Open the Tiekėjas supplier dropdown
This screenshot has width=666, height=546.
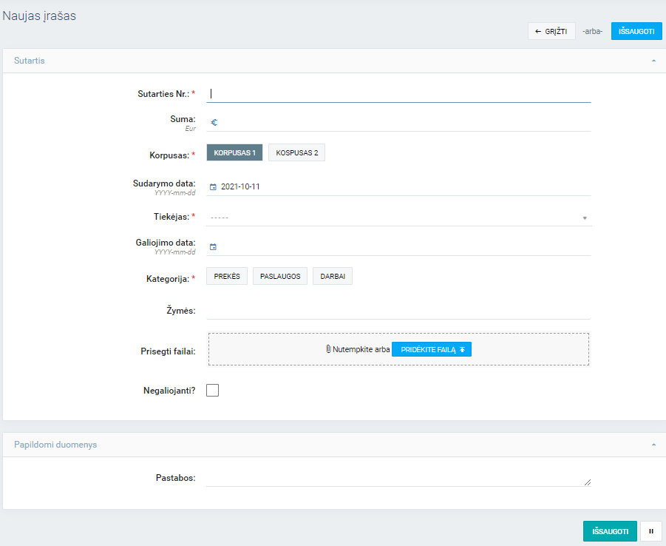tap(399, 218)
